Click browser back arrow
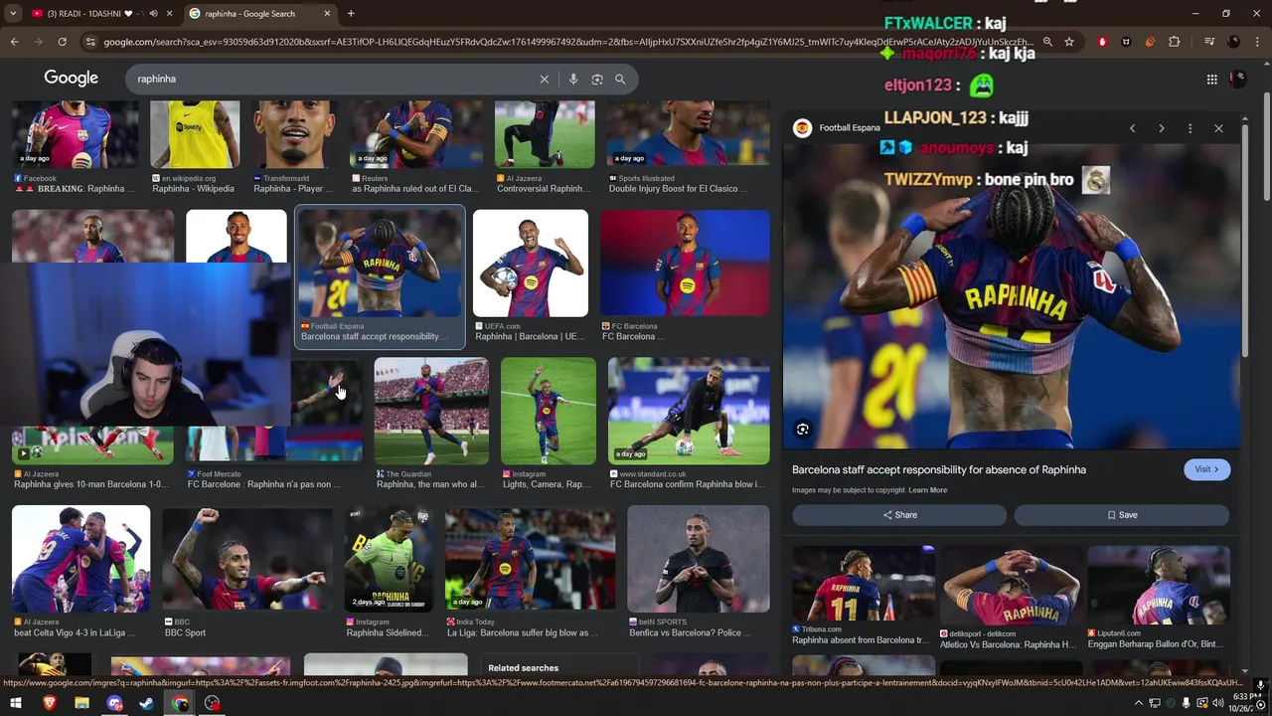 [14, 42]
